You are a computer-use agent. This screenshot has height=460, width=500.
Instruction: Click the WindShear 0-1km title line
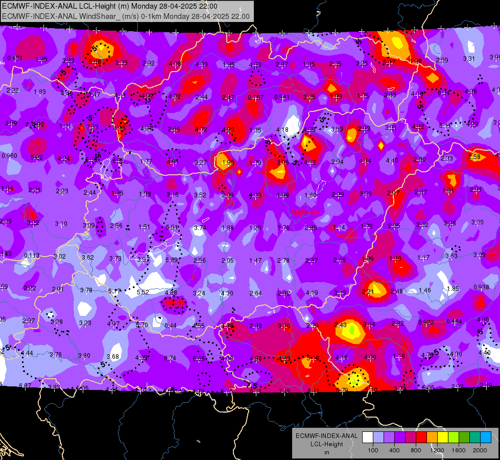126,16
